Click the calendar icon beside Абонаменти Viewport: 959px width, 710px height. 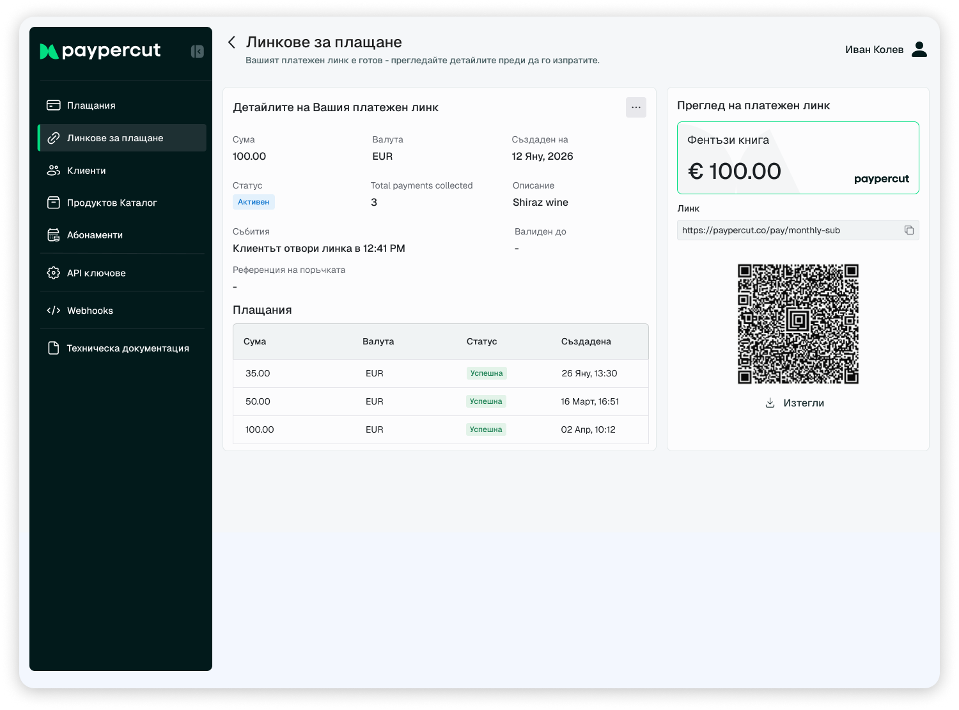(x=54, y=235)
